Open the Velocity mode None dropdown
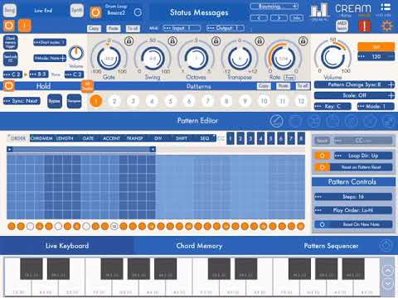398x298 pixels. tap(50, 58)
